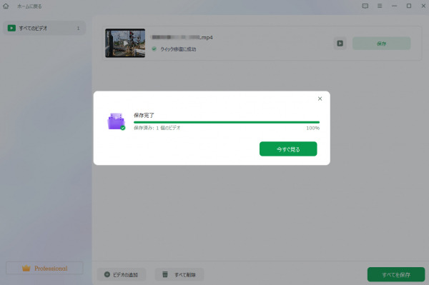
Task: Click the trash icon for delete all
Action: tap(165, 274)
